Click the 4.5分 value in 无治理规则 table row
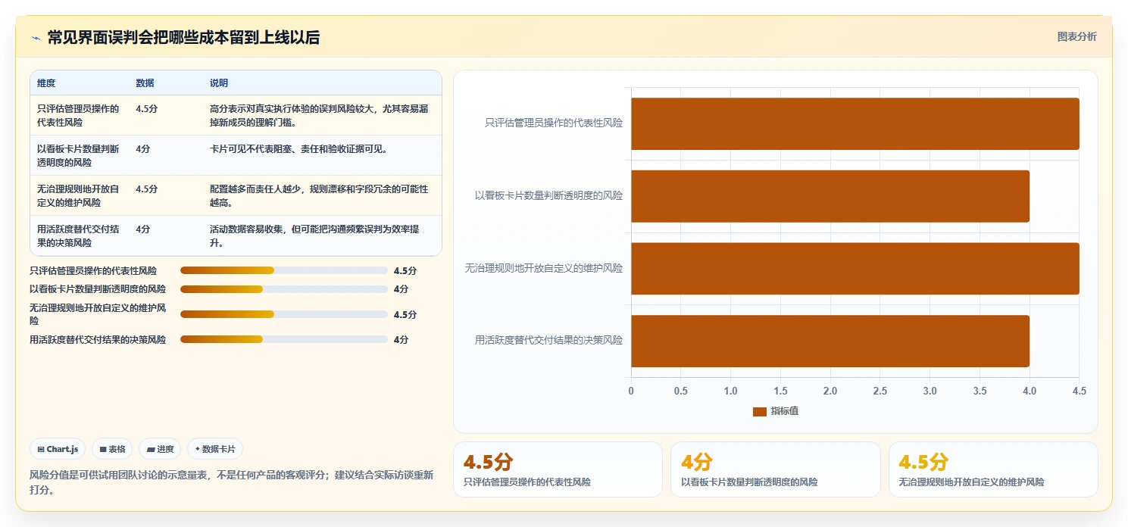 point(147,189)
